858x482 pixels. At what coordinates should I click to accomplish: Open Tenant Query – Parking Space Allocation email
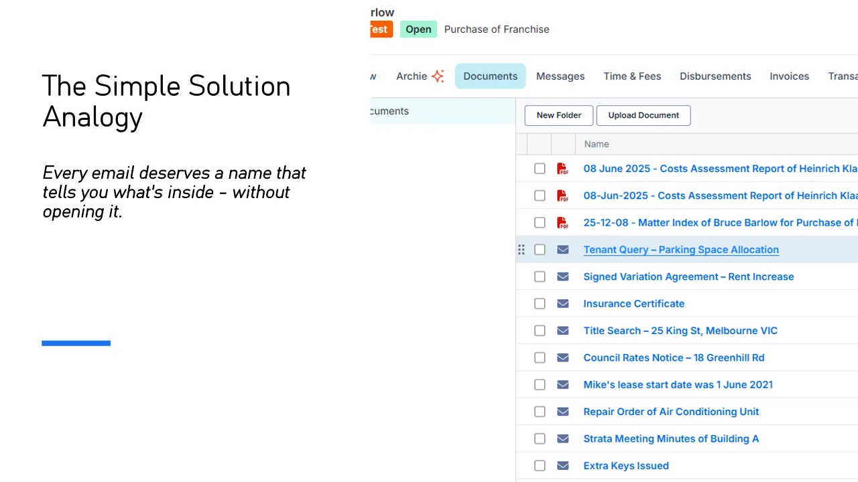681,250
